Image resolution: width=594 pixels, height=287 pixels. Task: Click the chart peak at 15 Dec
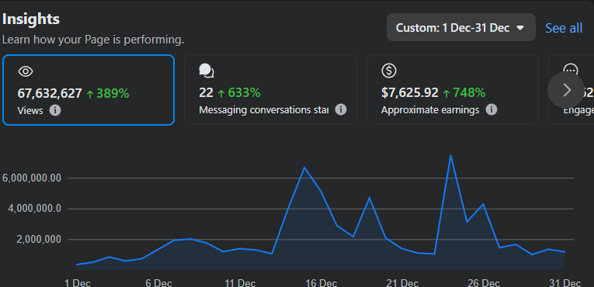pos(304,168)
